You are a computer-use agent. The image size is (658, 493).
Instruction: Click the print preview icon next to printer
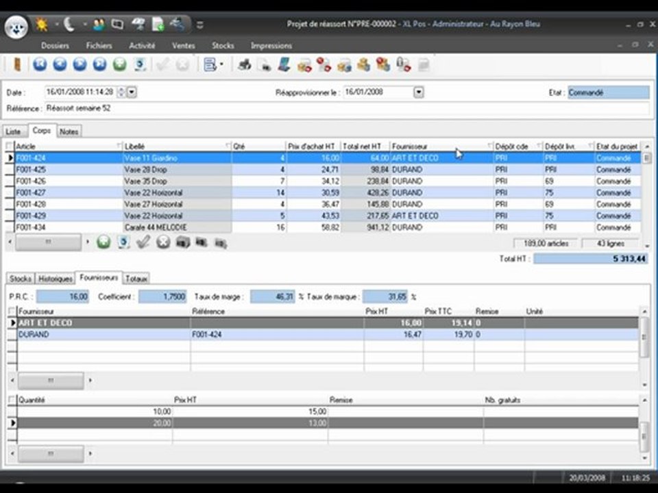coord(265,65)
